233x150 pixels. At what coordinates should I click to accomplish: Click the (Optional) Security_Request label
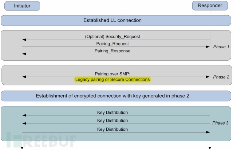point(112,36)
